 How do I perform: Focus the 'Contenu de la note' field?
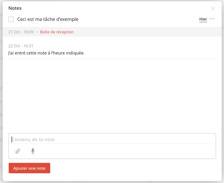coord(112,139)
